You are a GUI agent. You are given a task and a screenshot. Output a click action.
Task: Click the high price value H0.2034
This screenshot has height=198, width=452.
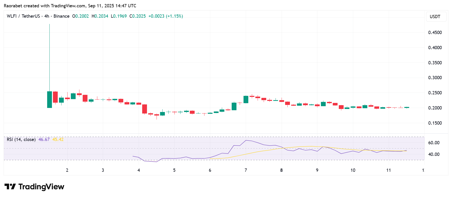tap(100, 16)
